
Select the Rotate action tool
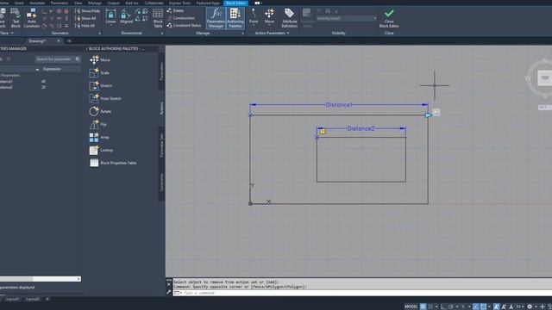[x=100, y=111]
